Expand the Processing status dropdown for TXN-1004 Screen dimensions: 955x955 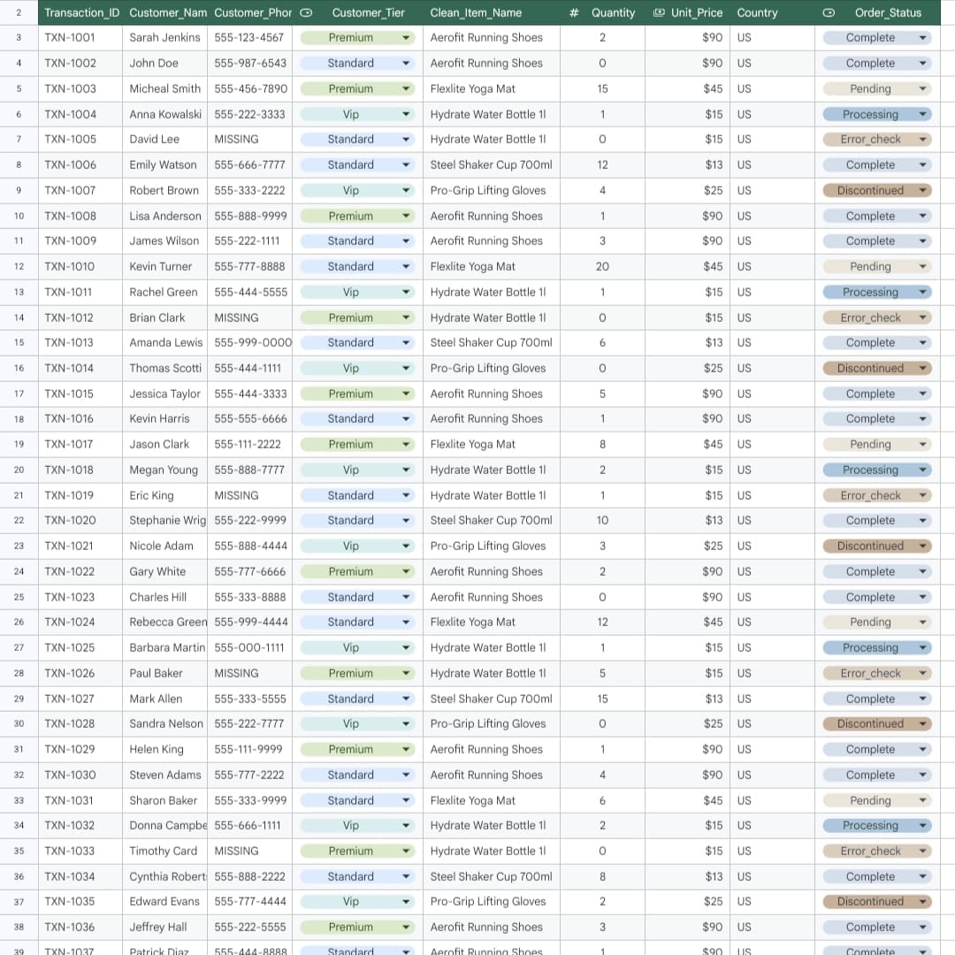click(x=922, y=114)
